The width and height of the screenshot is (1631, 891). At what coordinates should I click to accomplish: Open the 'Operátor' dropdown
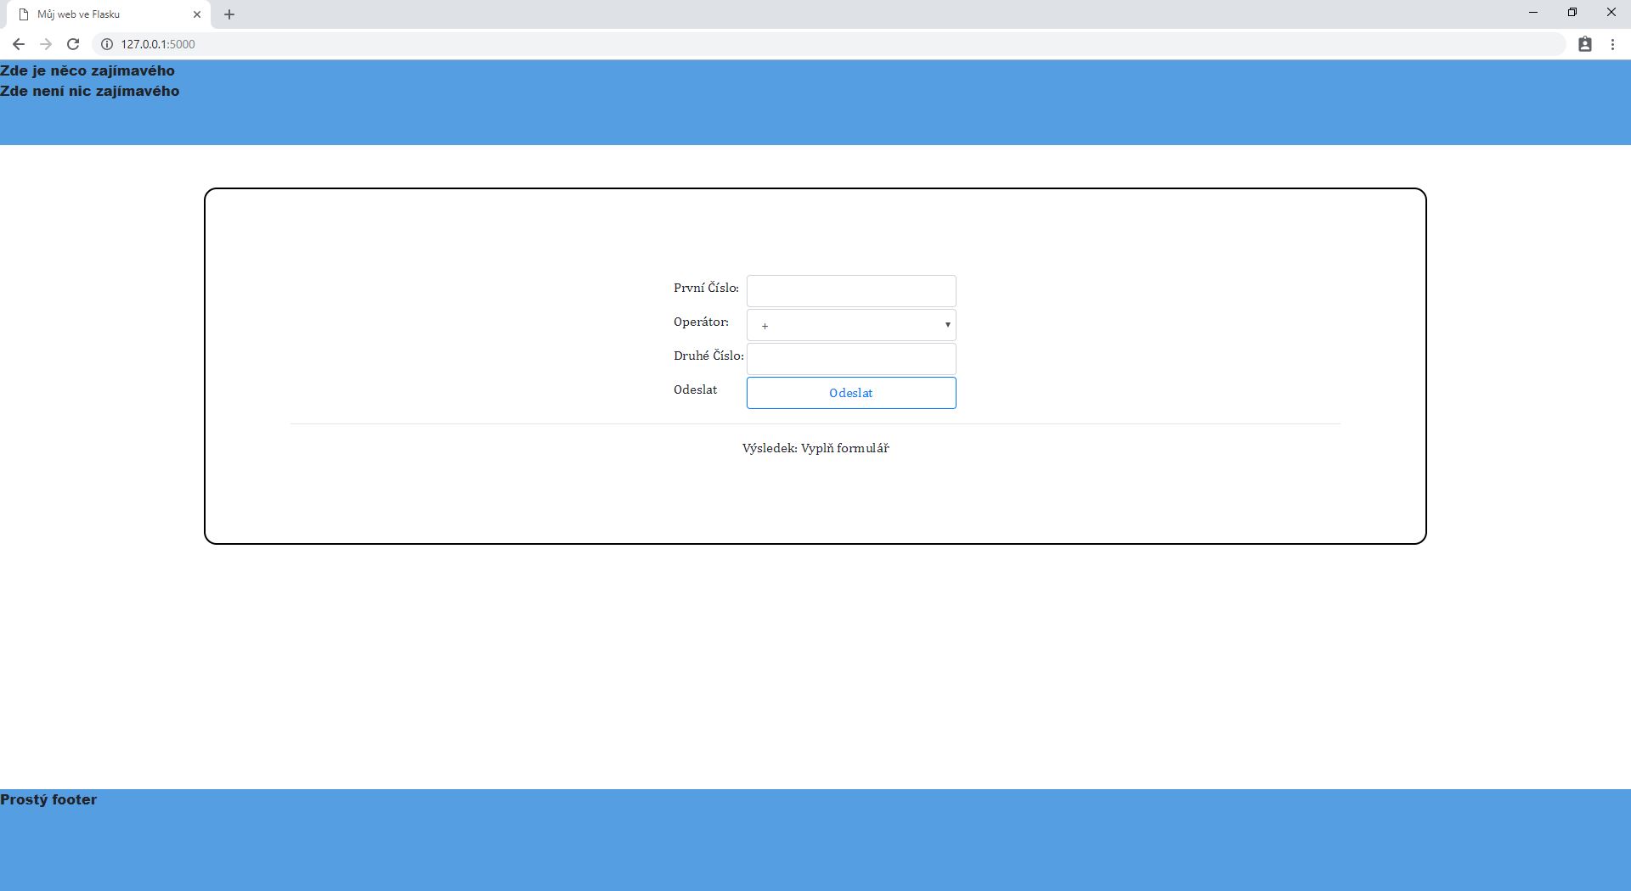851,325
